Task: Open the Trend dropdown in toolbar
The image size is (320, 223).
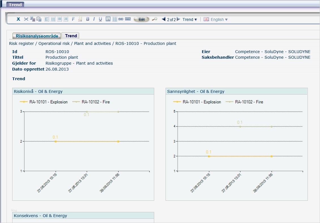Action: pos(190,19)
